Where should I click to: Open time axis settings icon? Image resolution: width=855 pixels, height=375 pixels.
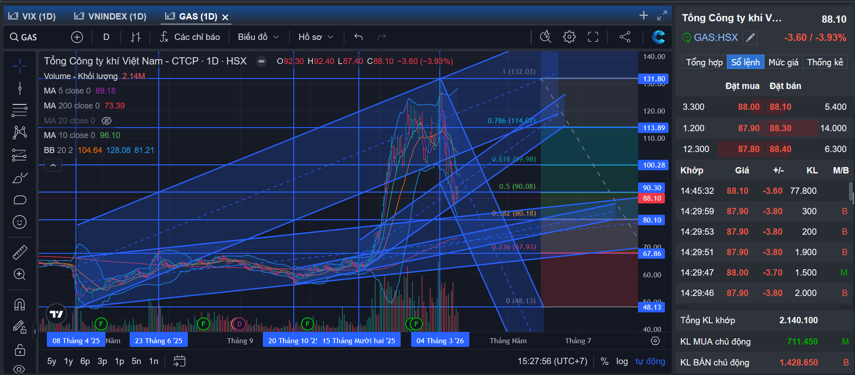tap(655, 340)
